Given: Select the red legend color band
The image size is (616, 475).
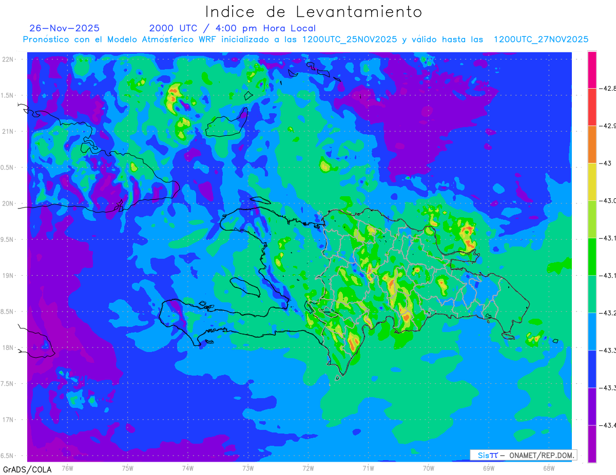Looking at the screenshot, I should tap(592, 107).
